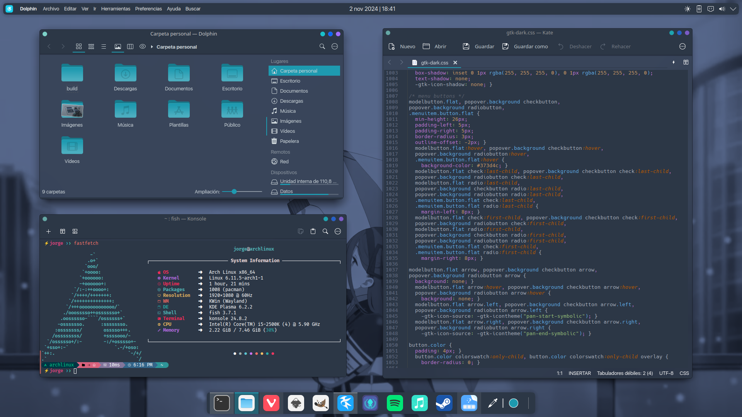Screen dimensions: 742x417
Task: Launch Vivaldi browser from the dock
Action: tap(271, 403)
